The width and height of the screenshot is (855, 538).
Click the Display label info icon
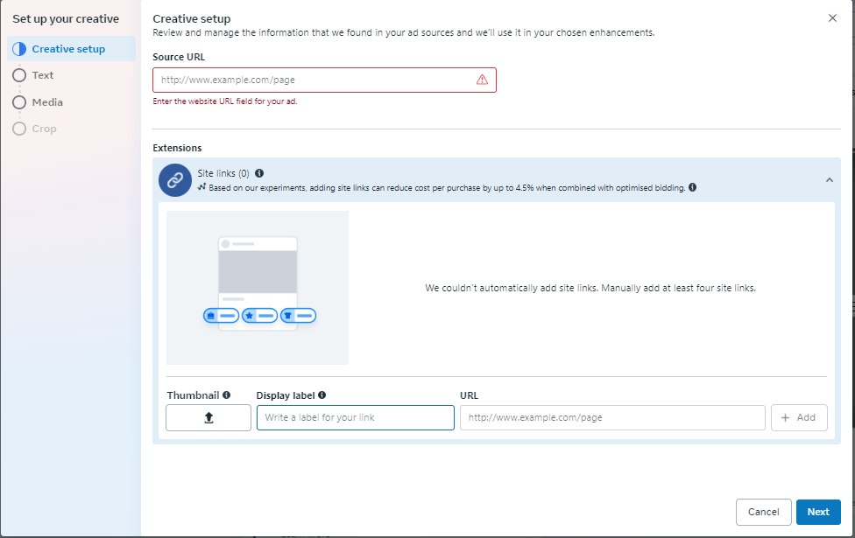pos(322,395)
